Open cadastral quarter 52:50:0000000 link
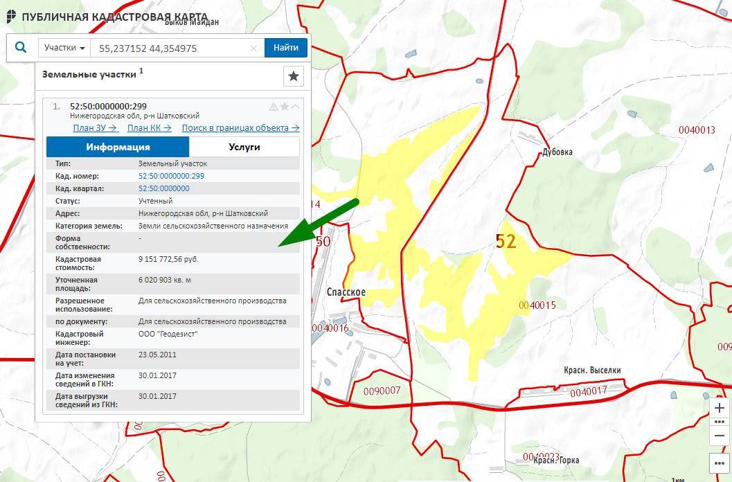 (163, 188)
